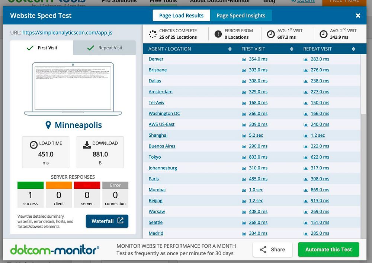Open chart icon for Brisbane first visit

244,70
